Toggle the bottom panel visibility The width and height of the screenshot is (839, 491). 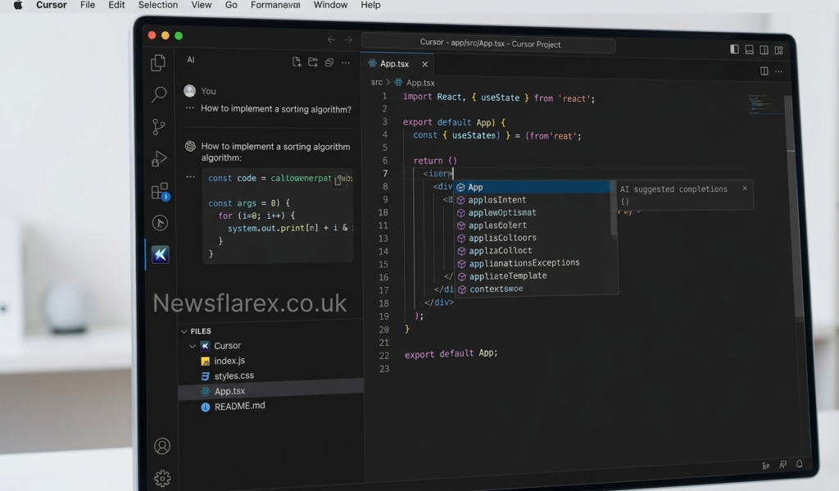coord(748,49)
